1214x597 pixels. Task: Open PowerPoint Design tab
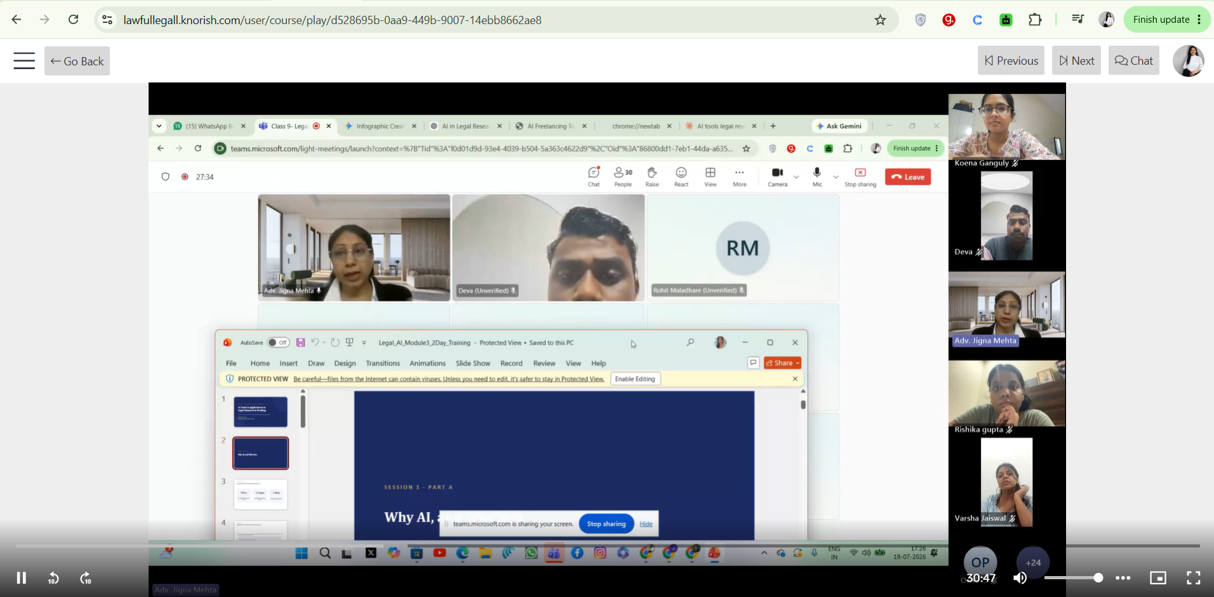(345, 364)
